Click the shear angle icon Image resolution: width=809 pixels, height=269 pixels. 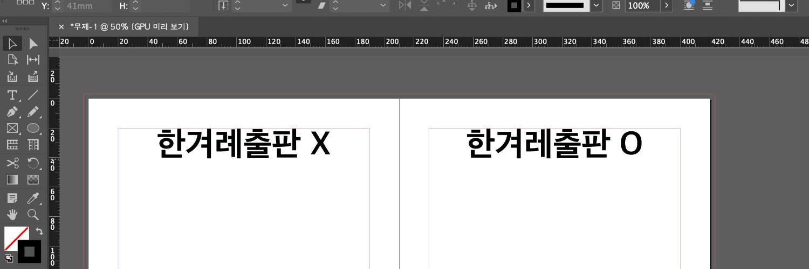tap(322, 5)
